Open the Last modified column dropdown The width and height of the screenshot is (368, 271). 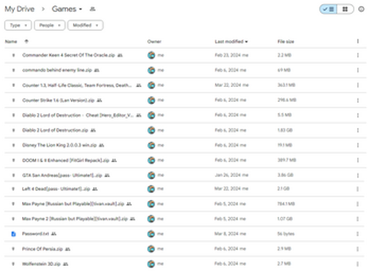[x=231, y=42]
